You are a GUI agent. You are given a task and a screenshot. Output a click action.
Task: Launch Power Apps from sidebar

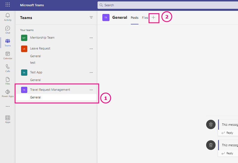click(x=8, y=93)
